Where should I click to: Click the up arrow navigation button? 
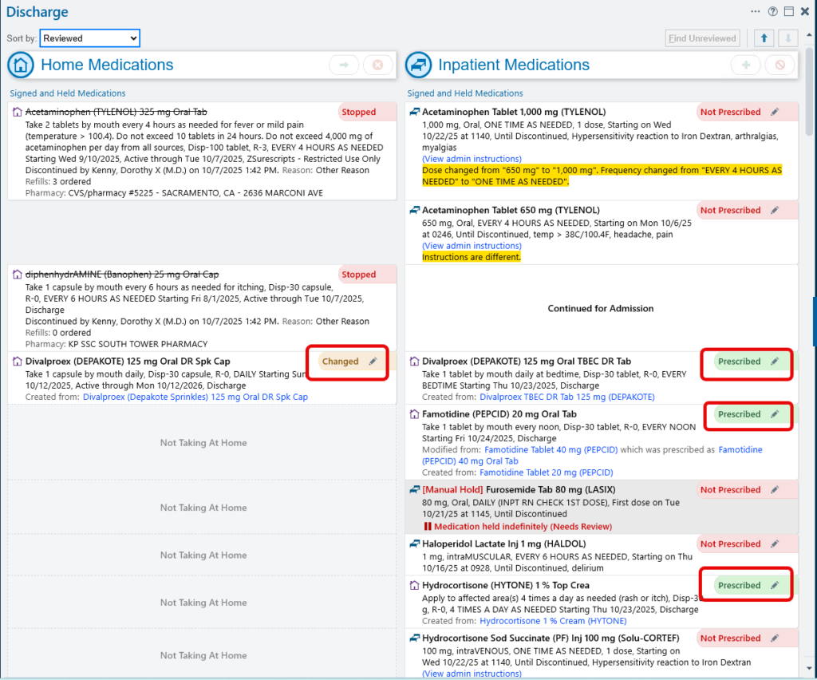(x=764, y=38)
